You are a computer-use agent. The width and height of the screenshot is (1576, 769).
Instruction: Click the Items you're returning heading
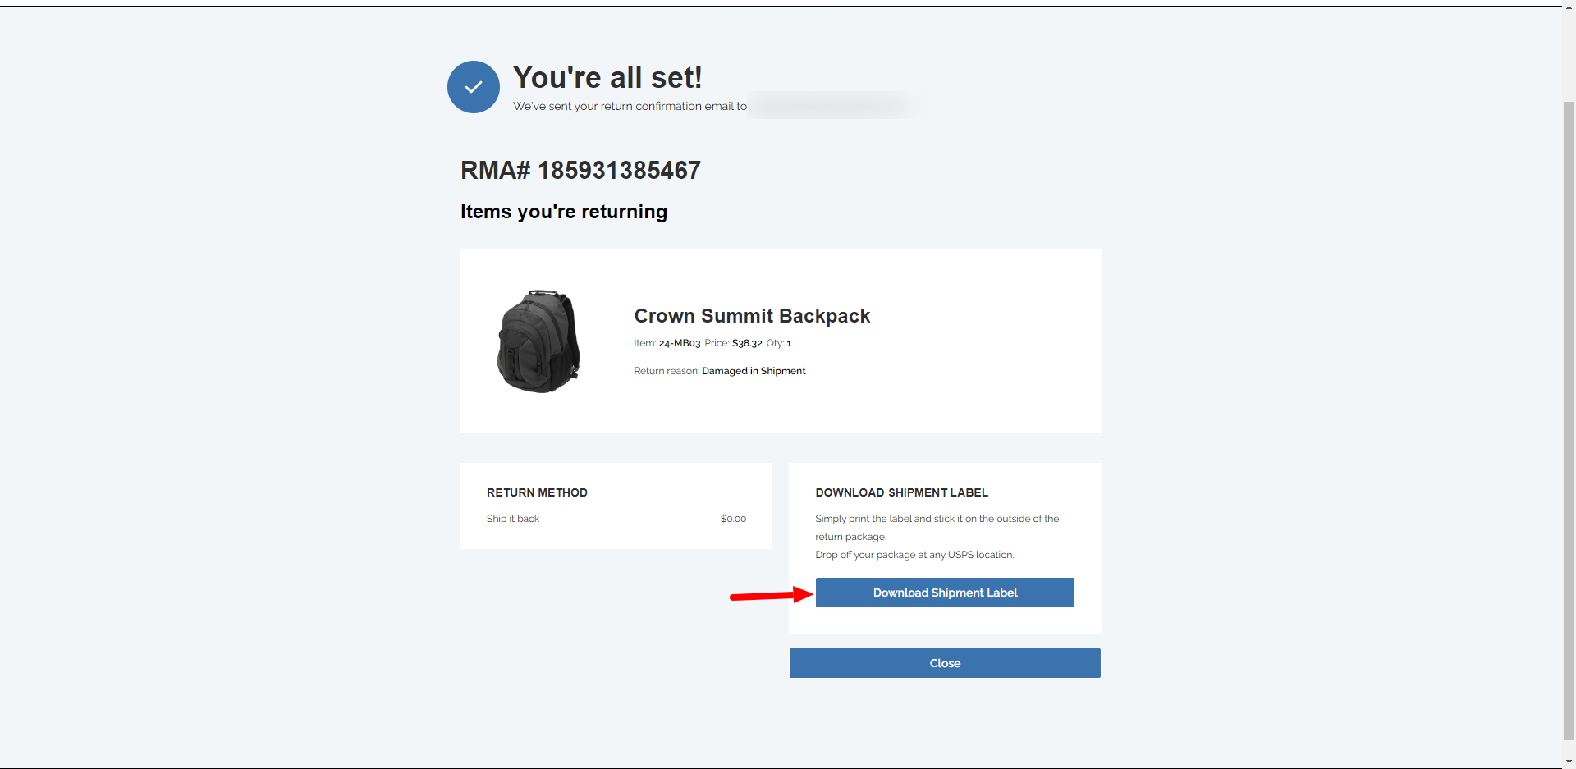pos(563,212)
